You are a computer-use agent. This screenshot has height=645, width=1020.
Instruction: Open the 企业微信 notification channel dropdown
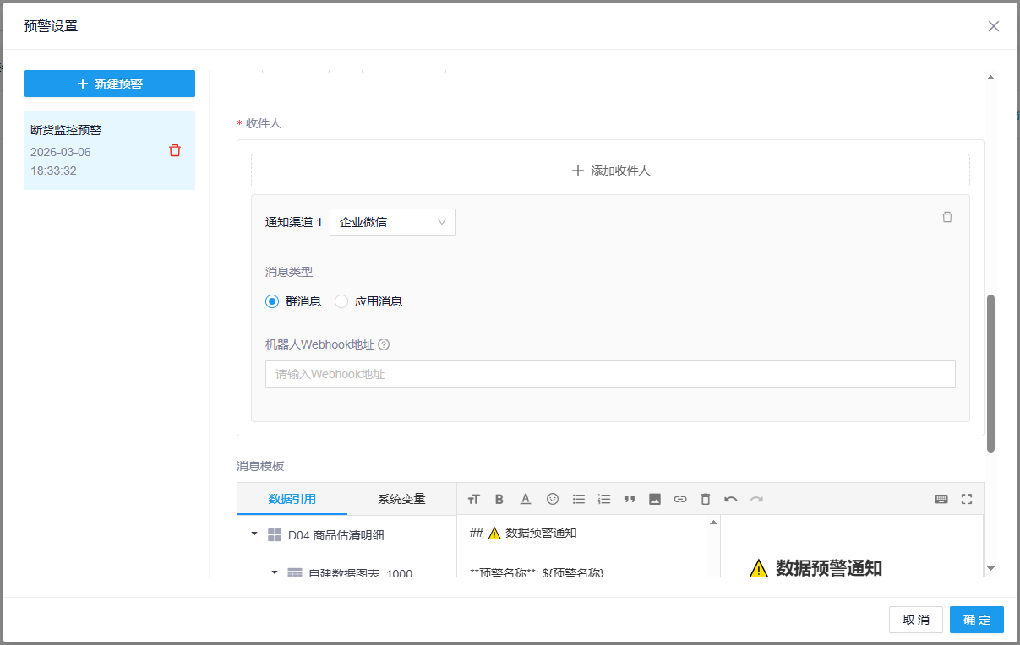(x=392, y=221)
